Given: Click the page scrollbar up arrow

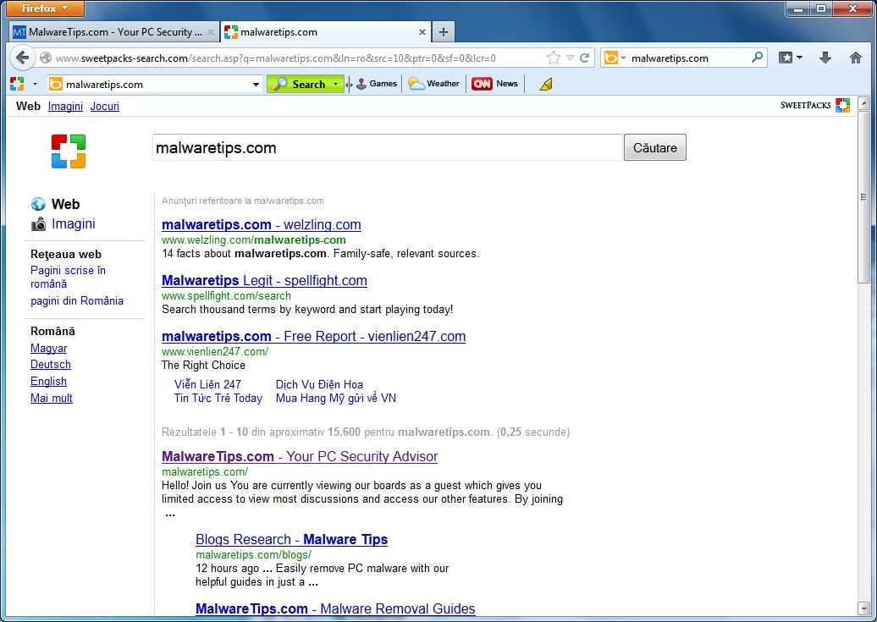Looking at the screenshot, I should [x=863, y=103].
